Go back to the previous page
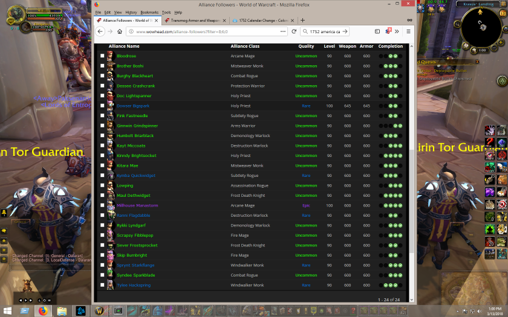508x317 pixels. tap(100, 31)
